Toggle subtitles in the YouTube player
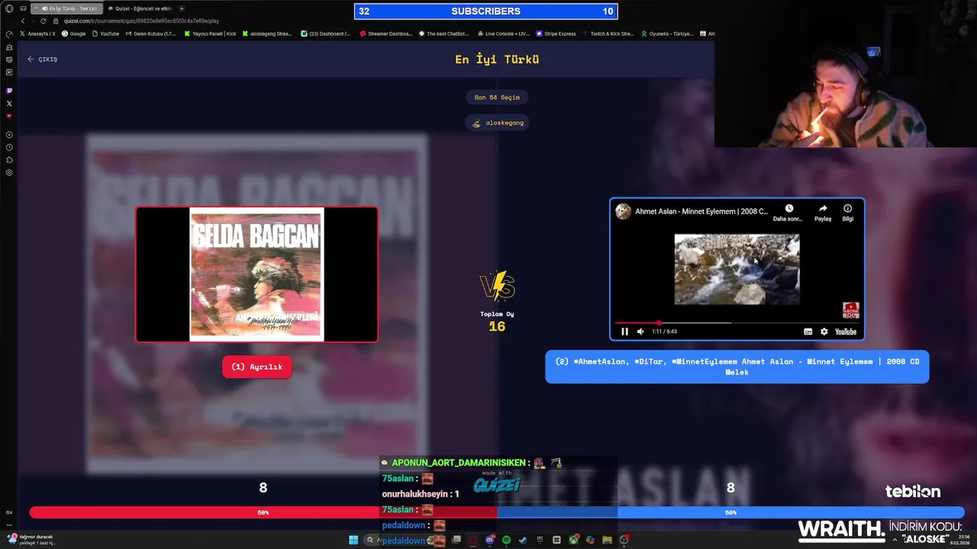Viewport: 977px width, 549px height. (808, 332)
